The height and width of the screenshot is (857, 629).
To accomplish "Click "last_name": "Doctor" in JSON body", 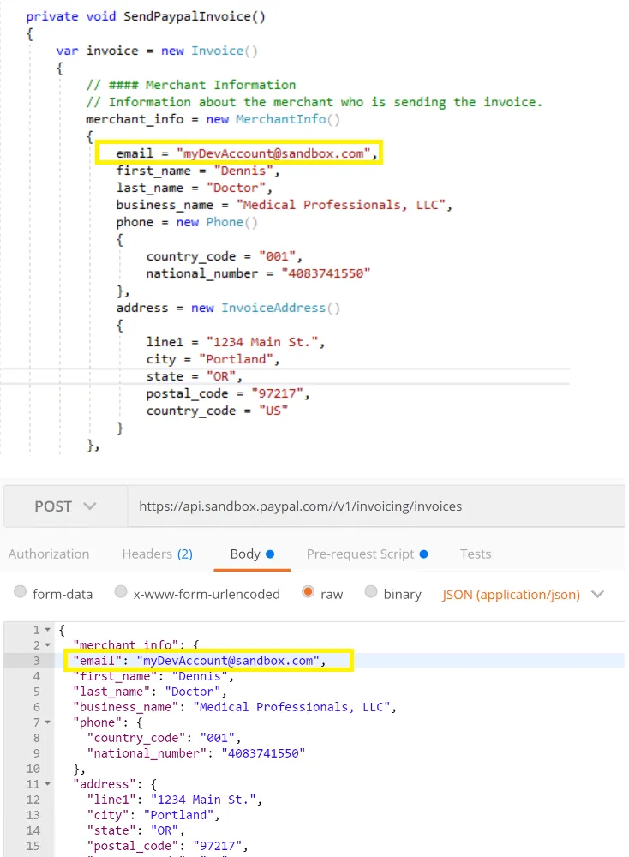I will (150, 692).
